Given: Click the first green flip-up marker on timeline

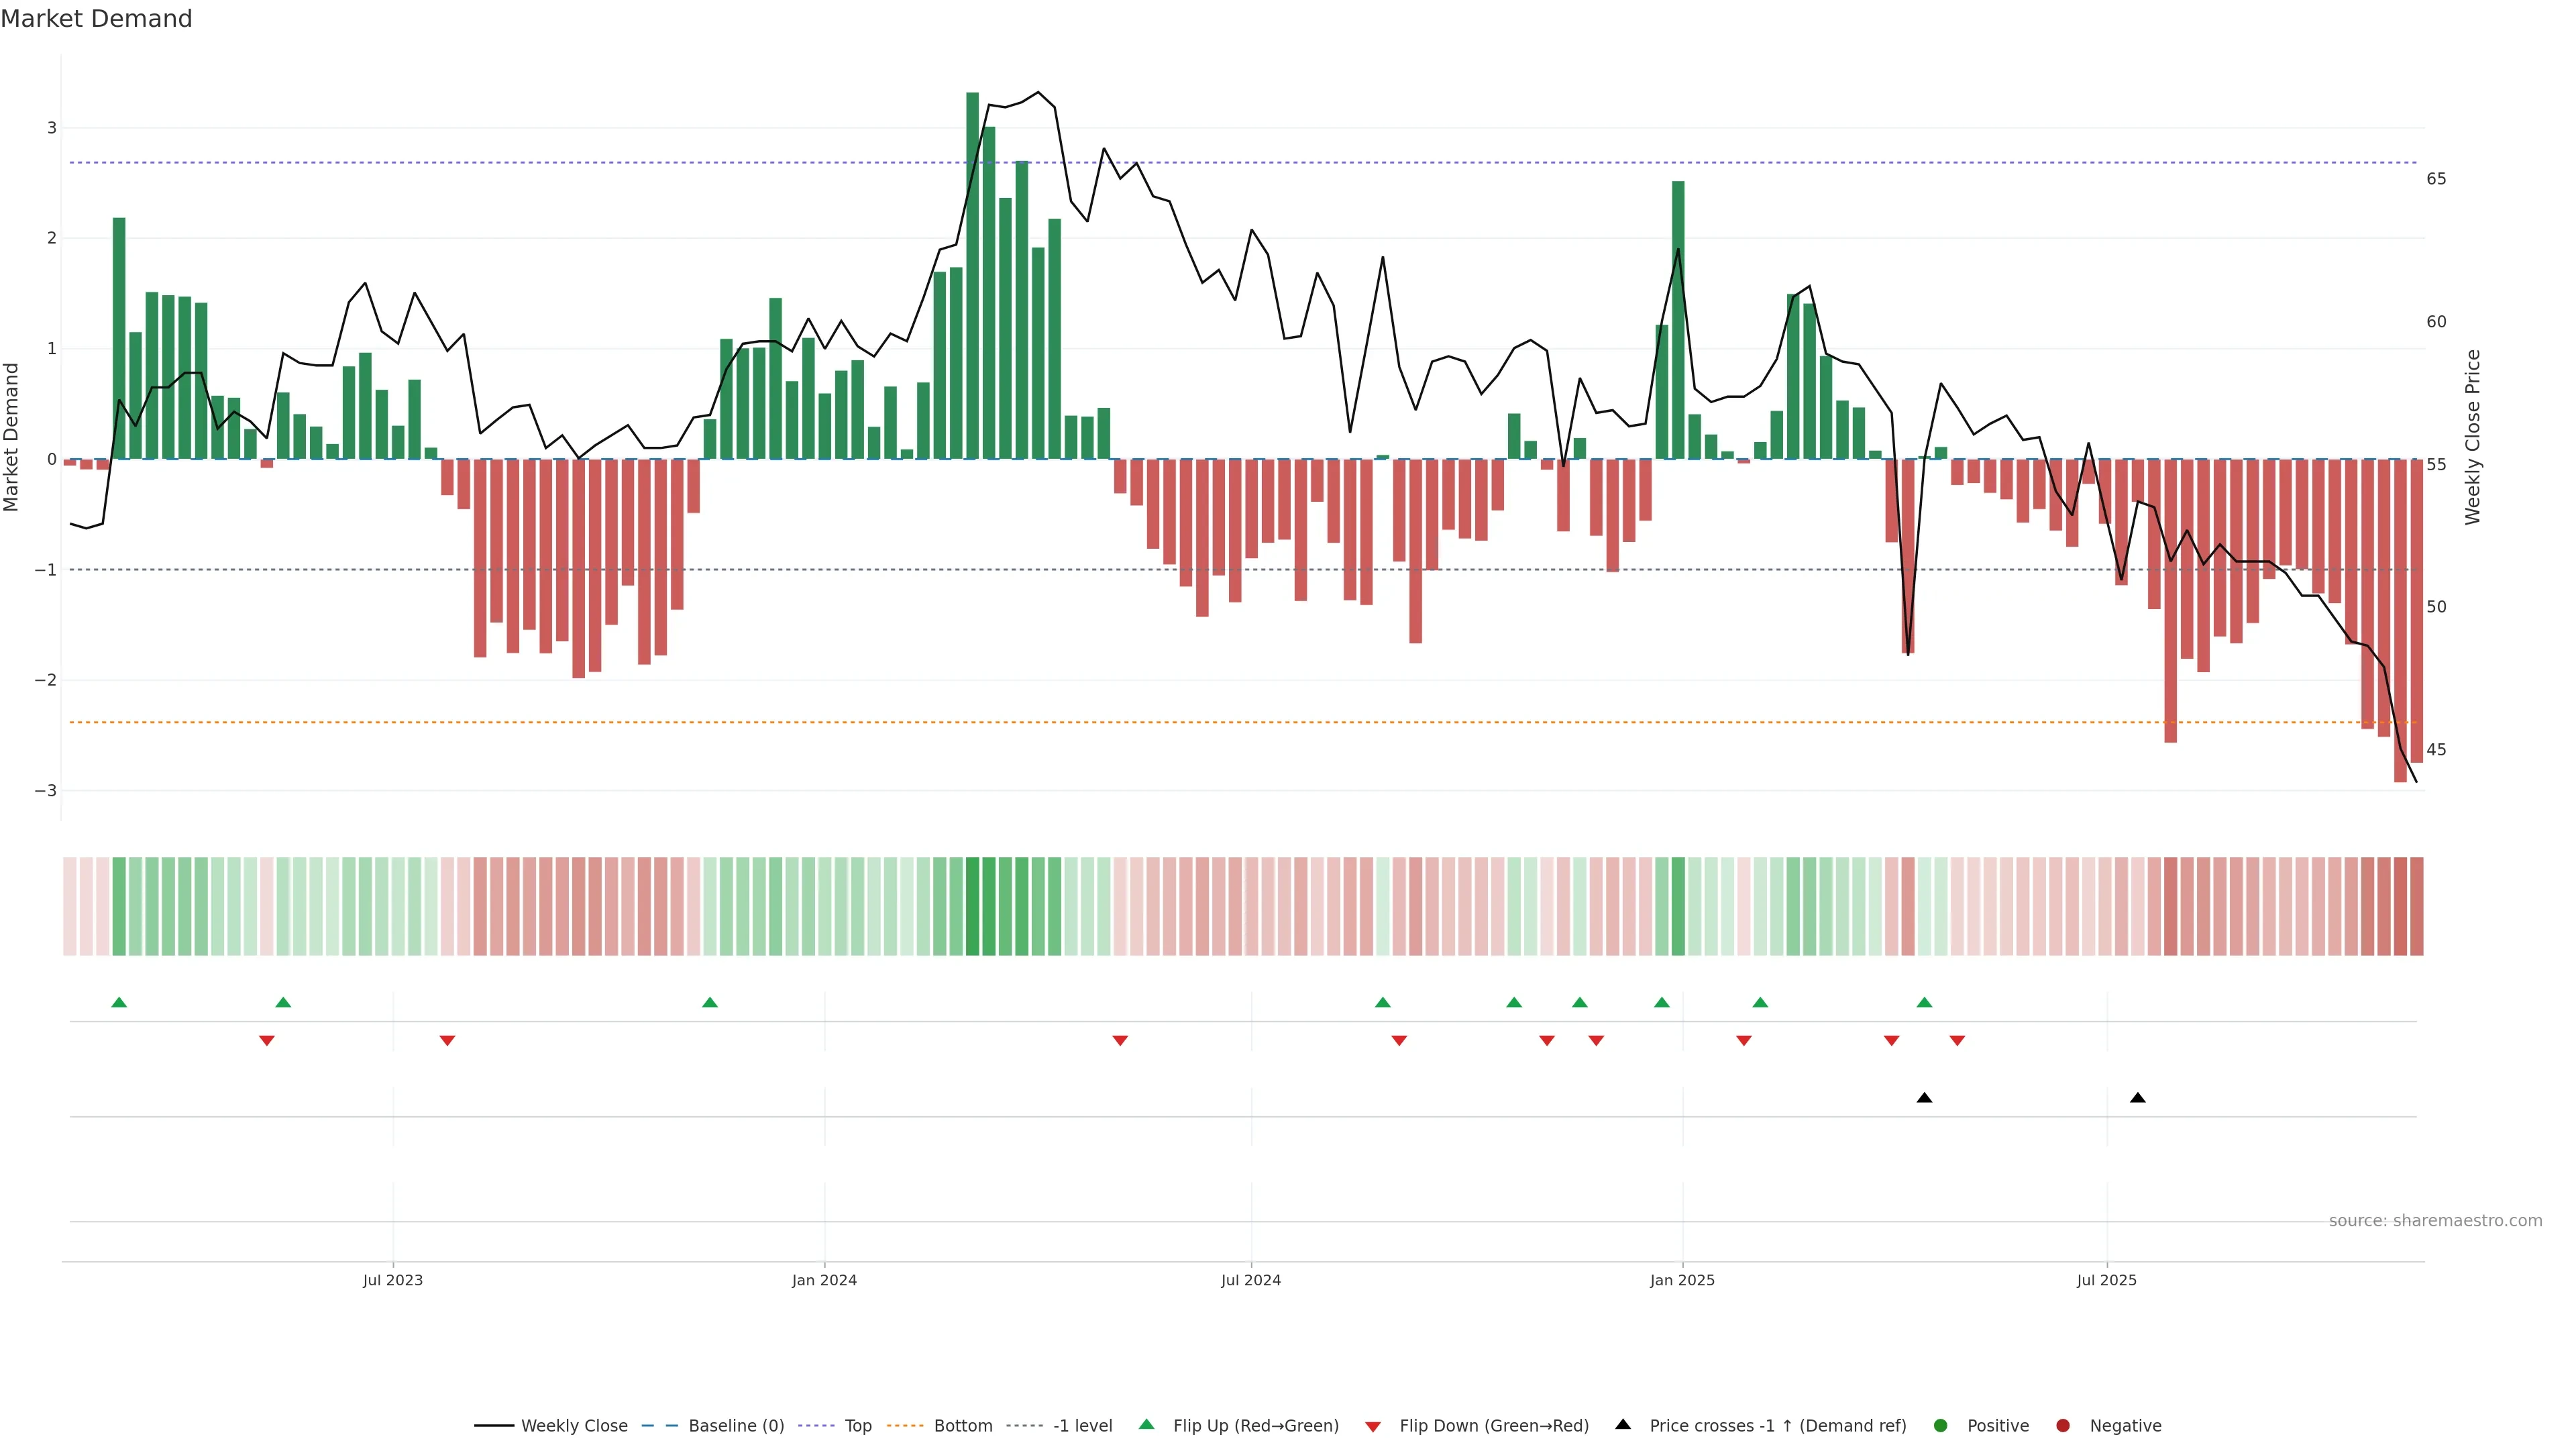Looking at the screenshot, I should click(119, 1002).
